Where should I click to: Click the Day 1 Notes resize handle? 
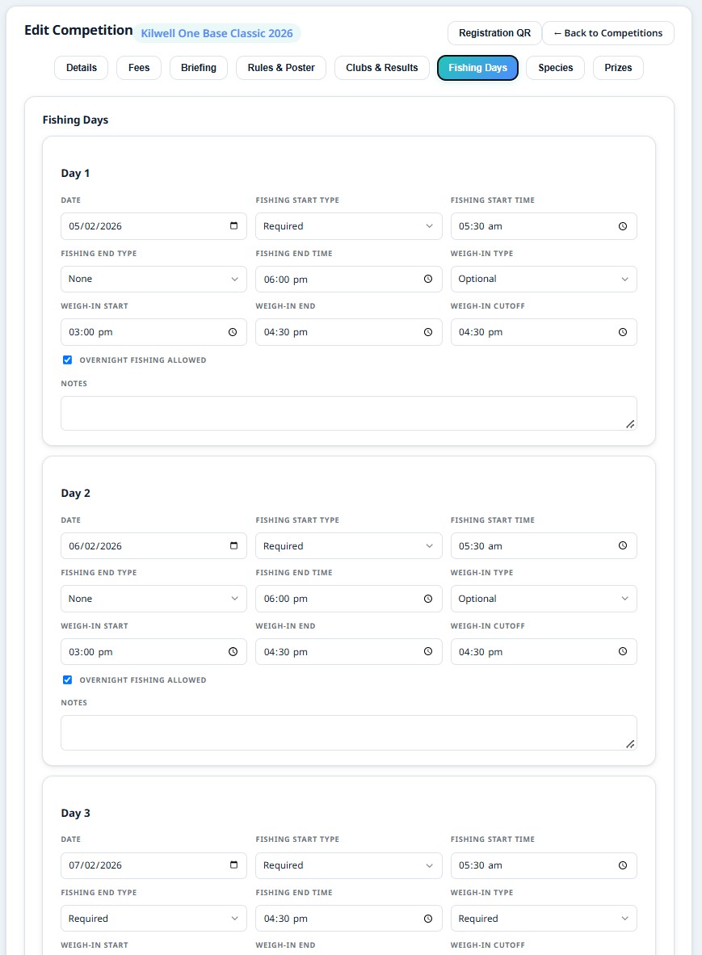[630, 424]
